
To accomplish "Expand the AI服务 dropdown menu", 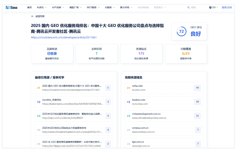I will pyautogui.click(x=110, y=7).
